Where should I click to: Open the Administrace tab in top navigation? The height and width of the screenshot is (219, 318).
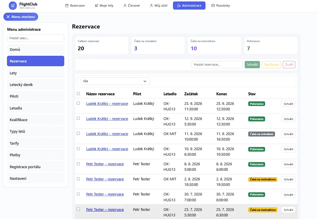click(189, 6)
